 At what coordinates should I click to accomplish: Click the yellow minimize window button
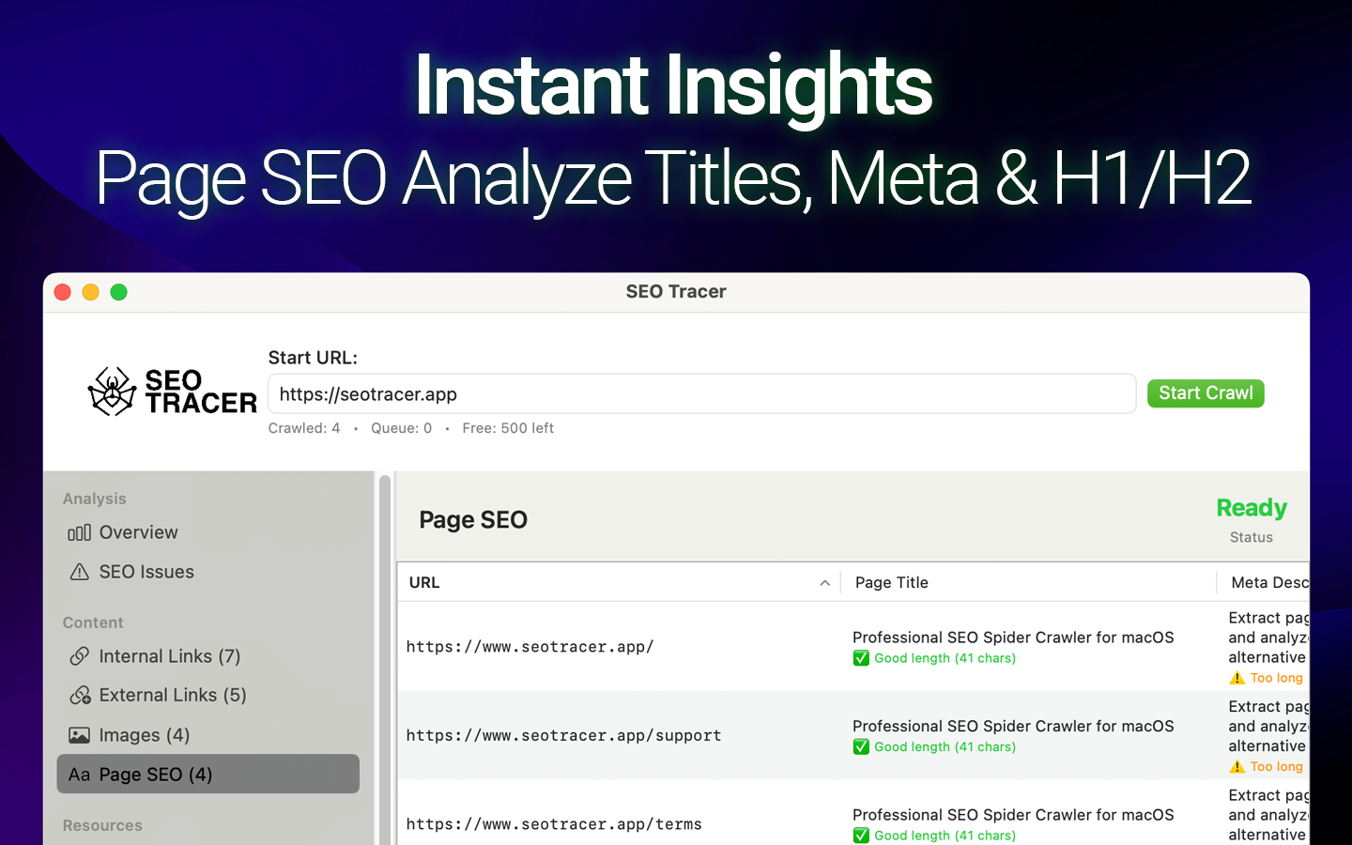pyautogui.click(x=91, y=292)
